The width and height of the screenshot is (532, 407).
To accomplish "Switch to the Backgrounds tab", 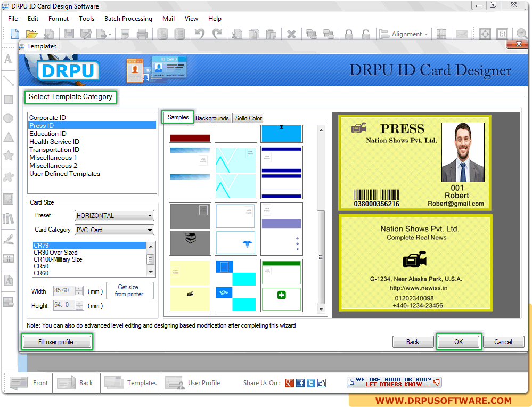I will click(x=212, y=118).
